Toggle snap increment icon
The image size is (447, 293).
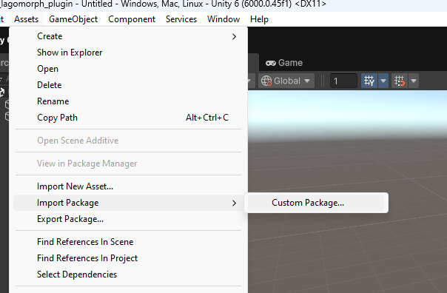tap(400, 81)
